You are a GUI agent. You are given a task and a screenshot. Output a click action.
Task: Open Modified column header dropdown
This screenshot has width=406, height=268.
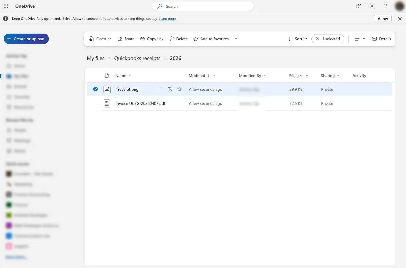point(214,76)
